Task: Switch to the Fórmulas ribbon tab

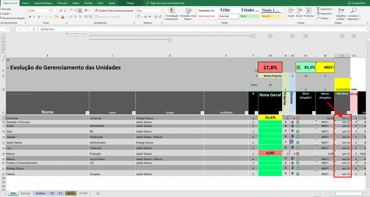Action: click(x=62, y=3)
